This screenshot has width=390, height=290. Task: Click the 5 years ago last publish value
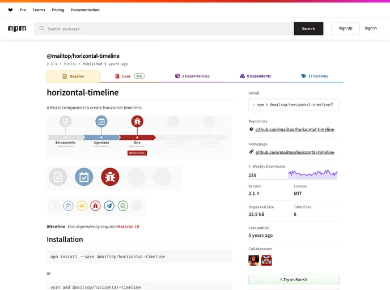(x=260, y=235)
